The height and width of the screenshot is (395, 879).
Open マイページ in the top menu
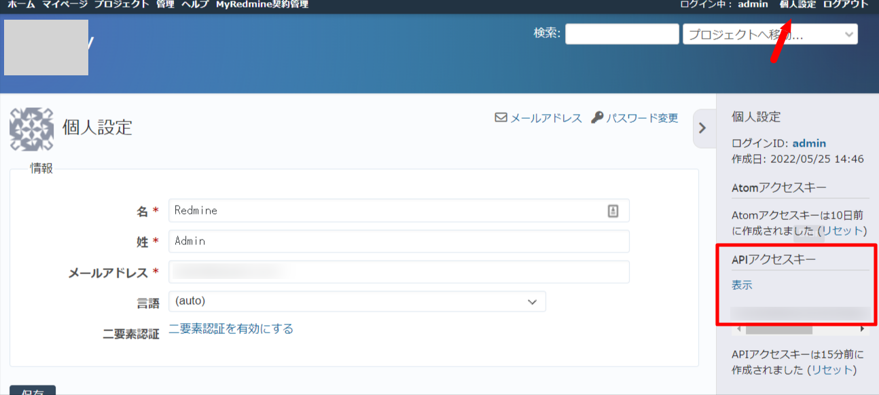click(65, 4)
